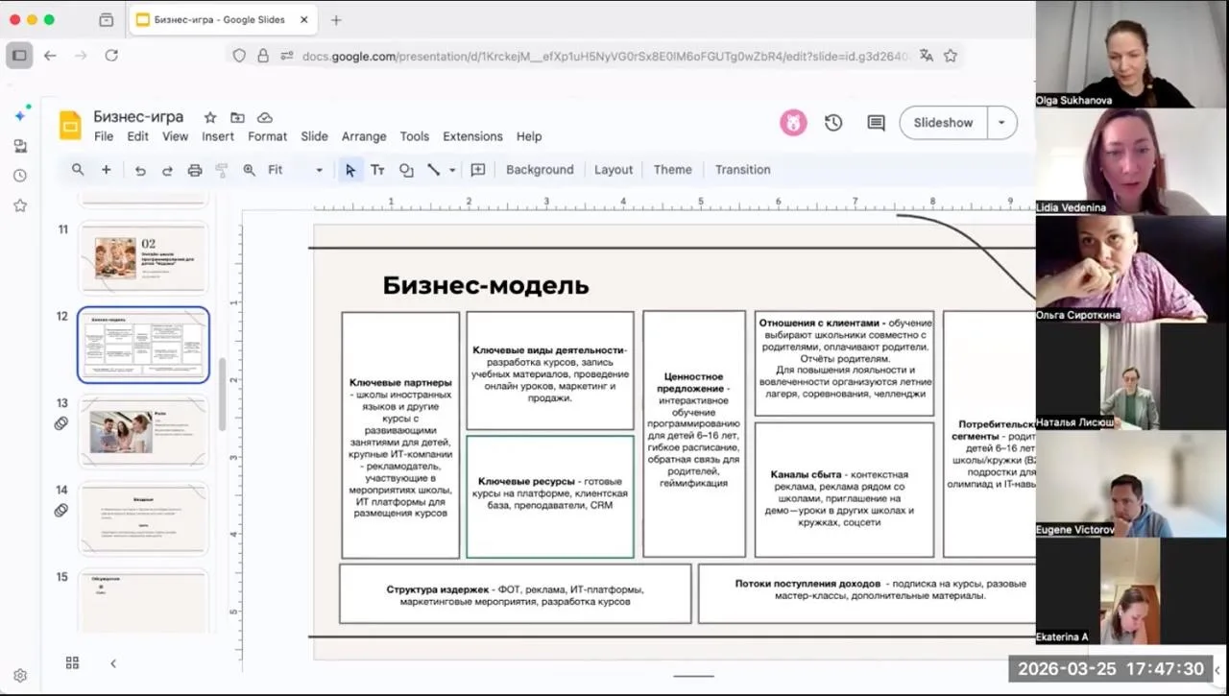
Task: Open version history clock icon
Action: [833, 123]
